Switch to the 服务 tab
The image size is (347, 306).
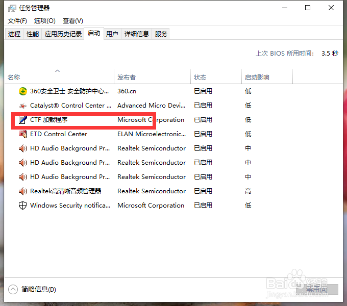coord(161,34)
